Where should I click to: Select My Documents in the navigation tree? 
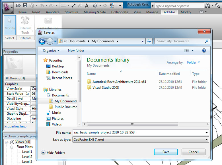[x=66, y=101]
